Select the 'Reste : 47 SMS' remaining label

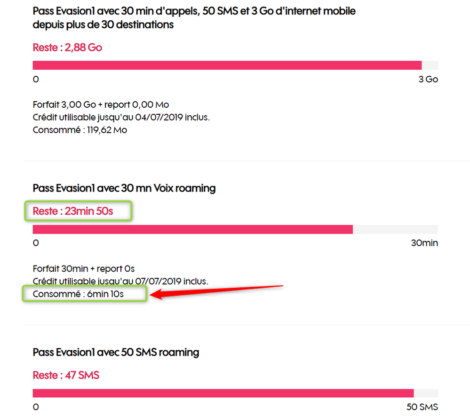tap(66, 375)
